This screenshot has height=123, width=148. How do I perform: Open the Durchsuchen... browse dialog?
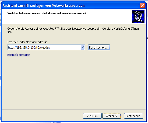[99, 47]
